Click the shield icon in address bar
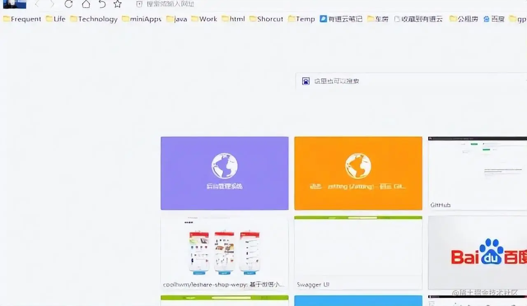The height and width of the screenshot is (306, 527). (x=139, y=4)
